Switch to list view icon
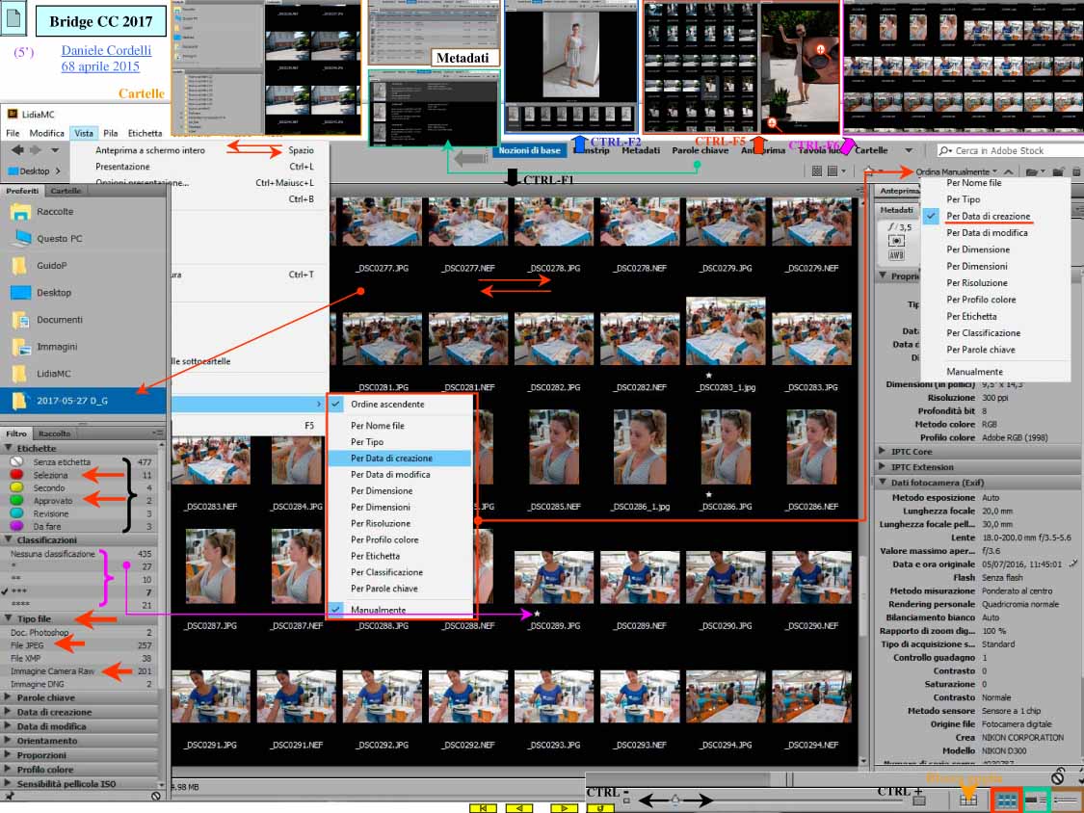The width and height of the screenshot is (1084, 813). click(x=1067, y=800)
